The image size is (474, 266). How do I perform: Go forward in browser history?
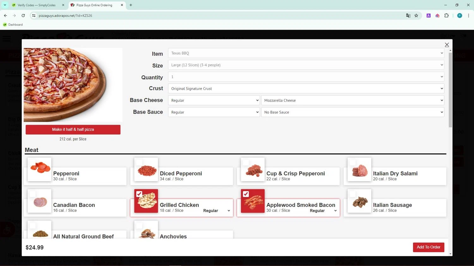[14, 15]
